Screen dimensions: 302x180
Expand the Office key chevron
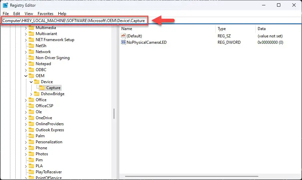26,100
